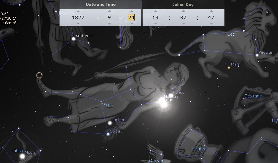The height and width of the screenshot is (163, 278).
Task: Click the day field showing 24
Action: tap(131, 18)
